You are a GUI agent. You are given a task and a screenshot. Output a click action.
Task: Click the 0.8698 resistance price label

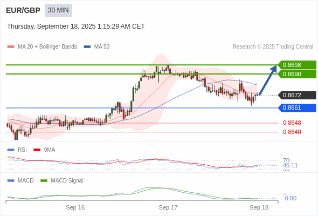297,65
